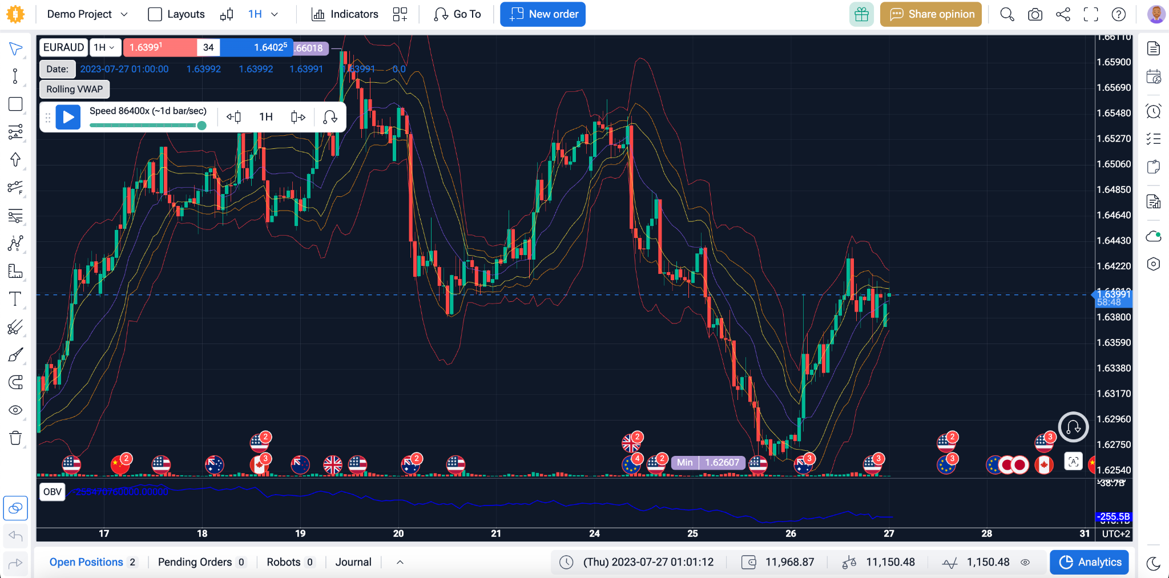Toggle drawings visibility eye icon
Viewport: 1169px width, 578px height.
click(15, 410)
